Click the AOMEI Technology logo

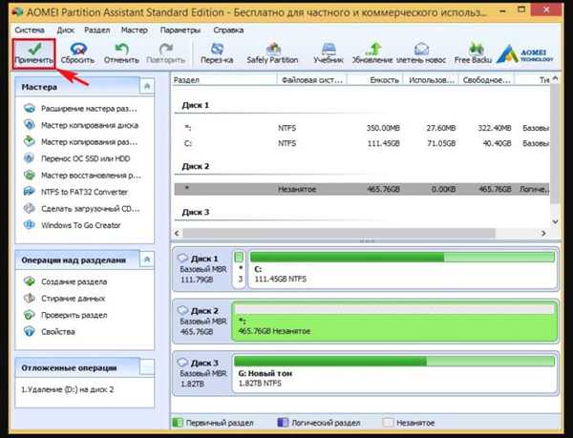pos(525,53)
